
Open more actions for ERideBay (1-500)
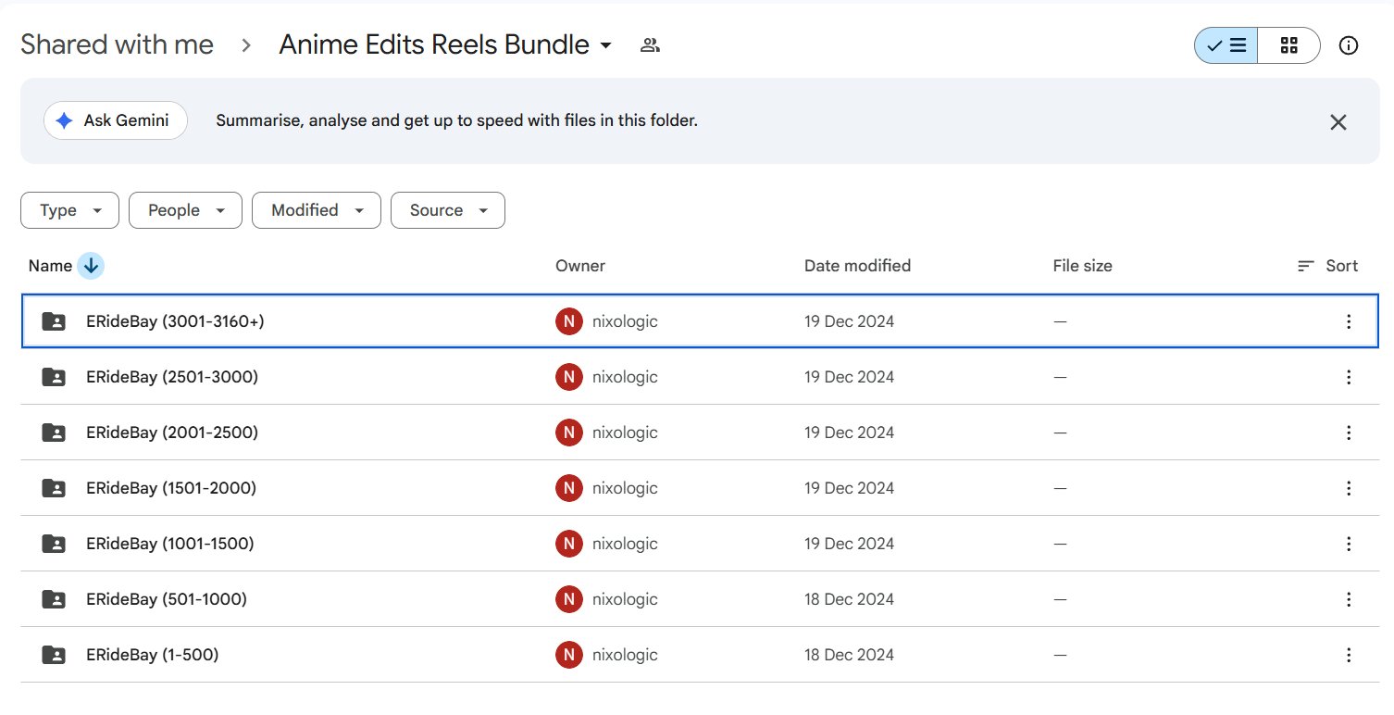click(x=1348, y=655)
